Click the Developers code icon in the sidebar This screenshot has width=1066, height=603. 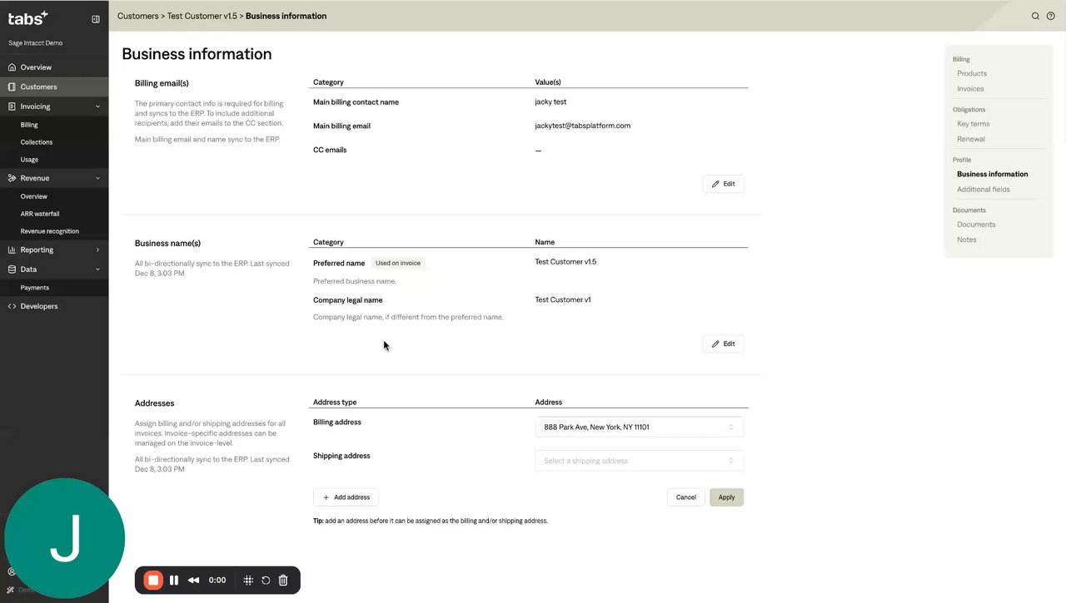click(12, 306)
